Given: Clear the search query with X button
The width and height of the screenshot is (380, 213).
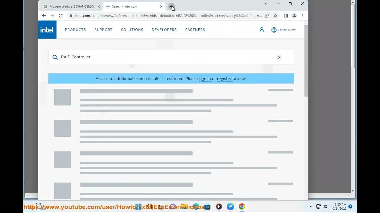Looking at the screenshot, I should point(279,57).
